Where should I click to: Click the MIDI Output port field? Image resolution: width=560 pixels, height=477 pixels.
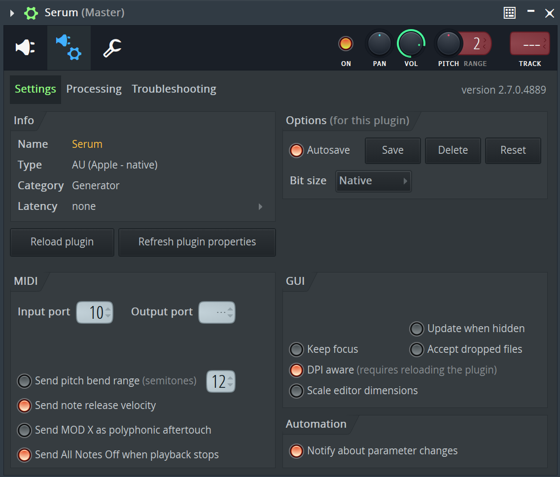tap(217, 312)
